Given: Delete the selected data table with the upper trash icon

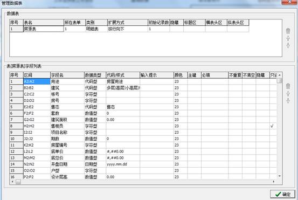Looking at the screenshot, I should (x=288, y=31).
